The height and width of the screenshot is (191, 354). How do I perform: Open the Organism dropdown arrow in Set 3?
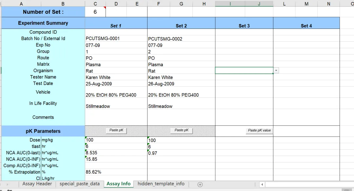276,71
